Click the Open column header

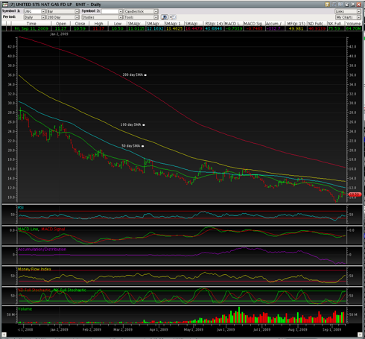pos(61,23)
